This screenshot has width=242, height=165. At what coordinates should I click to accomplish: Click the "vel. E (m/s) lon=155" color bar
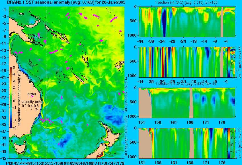point(229,62)
